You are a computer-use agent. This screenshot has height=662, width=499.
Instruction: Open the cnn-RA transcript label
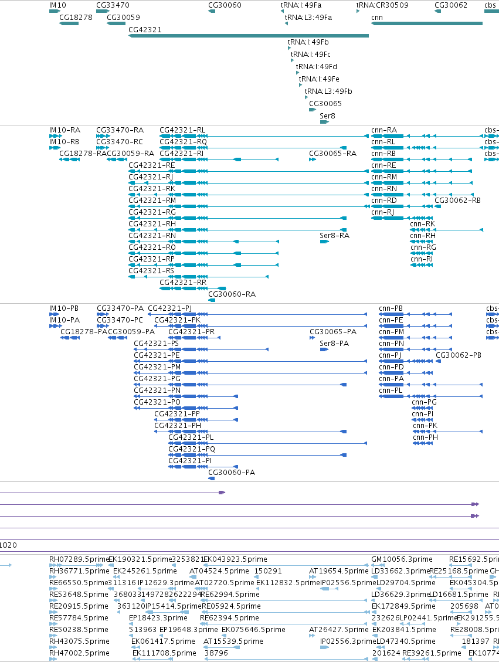coord(384,130)
